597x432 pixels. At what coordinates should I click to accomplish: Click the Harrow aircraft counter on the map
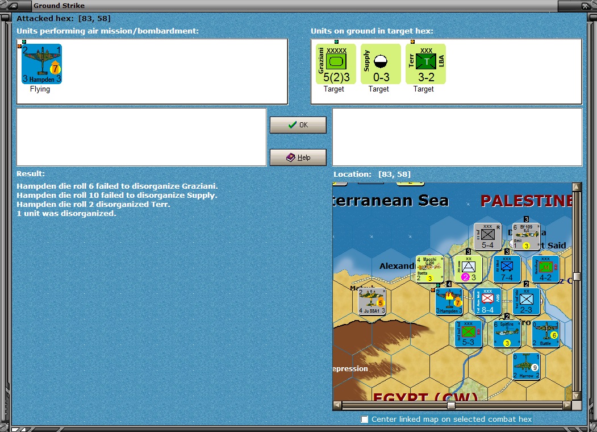526,366
